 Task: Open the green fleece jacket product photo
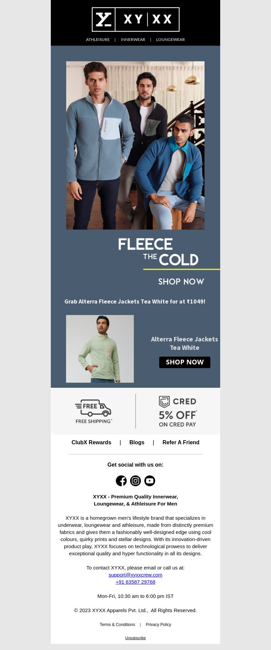point(100,349)
